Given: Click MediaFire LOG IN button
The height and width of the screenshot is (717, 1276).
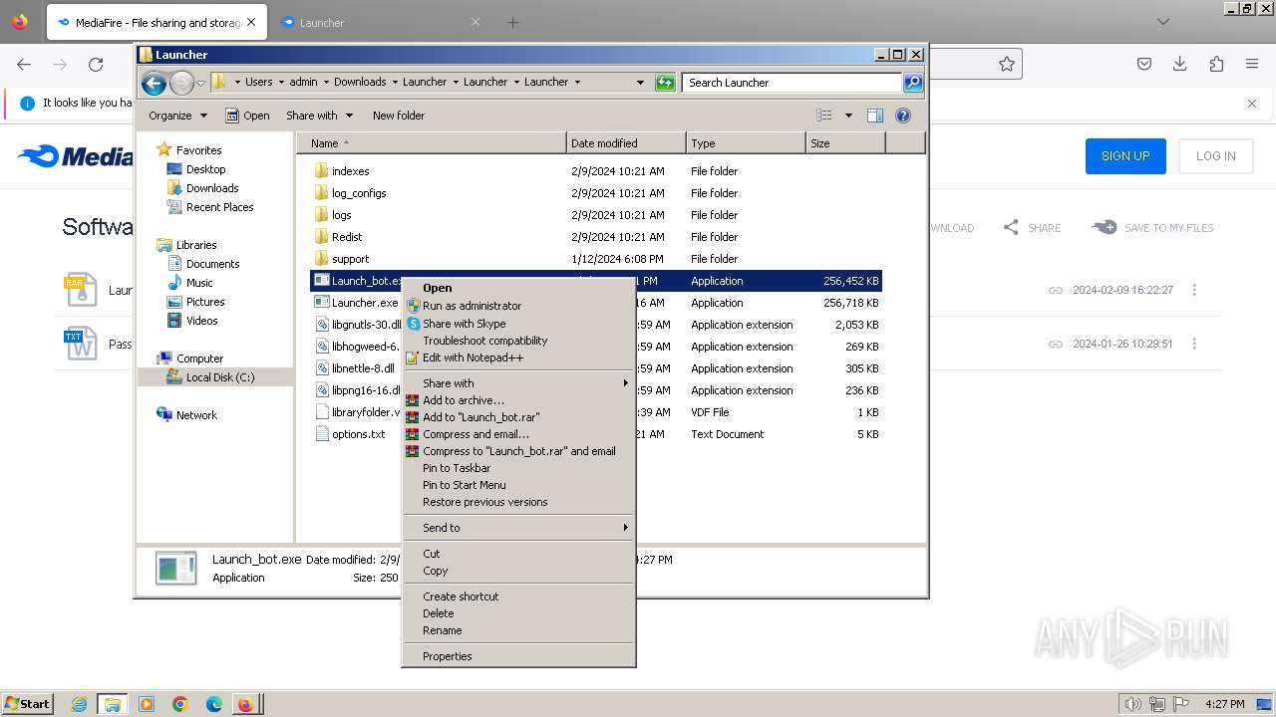Looking at the screenshot, I should (1216, 156).
